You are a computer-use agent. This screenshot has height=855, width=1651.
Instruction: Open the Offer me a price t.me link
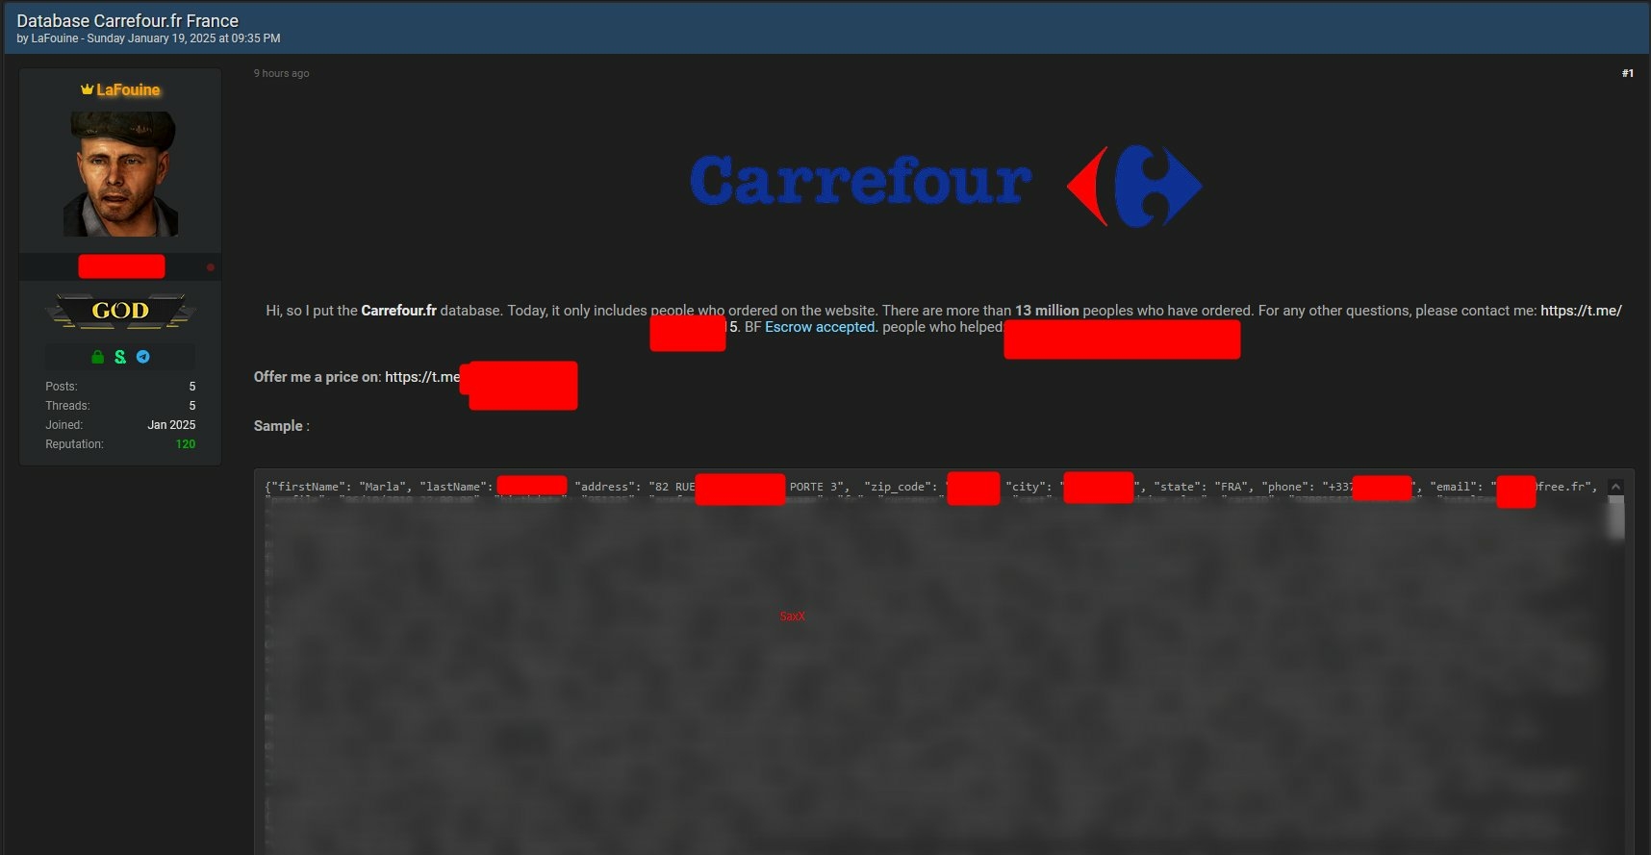pos(422,377)
